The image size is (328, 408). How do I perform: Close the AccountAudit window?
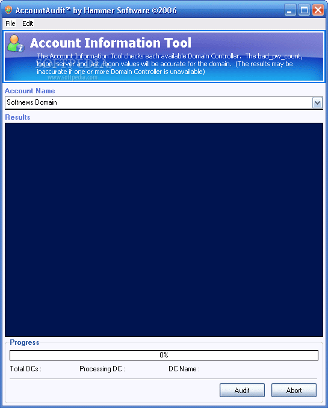tap(318, 10)
